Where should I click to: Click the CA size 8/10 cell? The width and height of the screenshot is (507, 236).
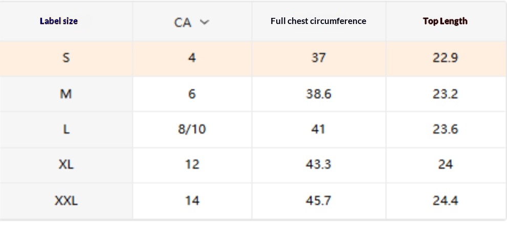click(192, 129)
